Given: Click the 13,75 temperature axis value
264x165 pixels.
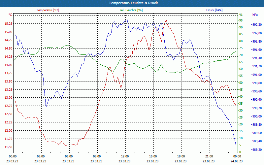Looking at the screenshot, I should pos(9,73).
